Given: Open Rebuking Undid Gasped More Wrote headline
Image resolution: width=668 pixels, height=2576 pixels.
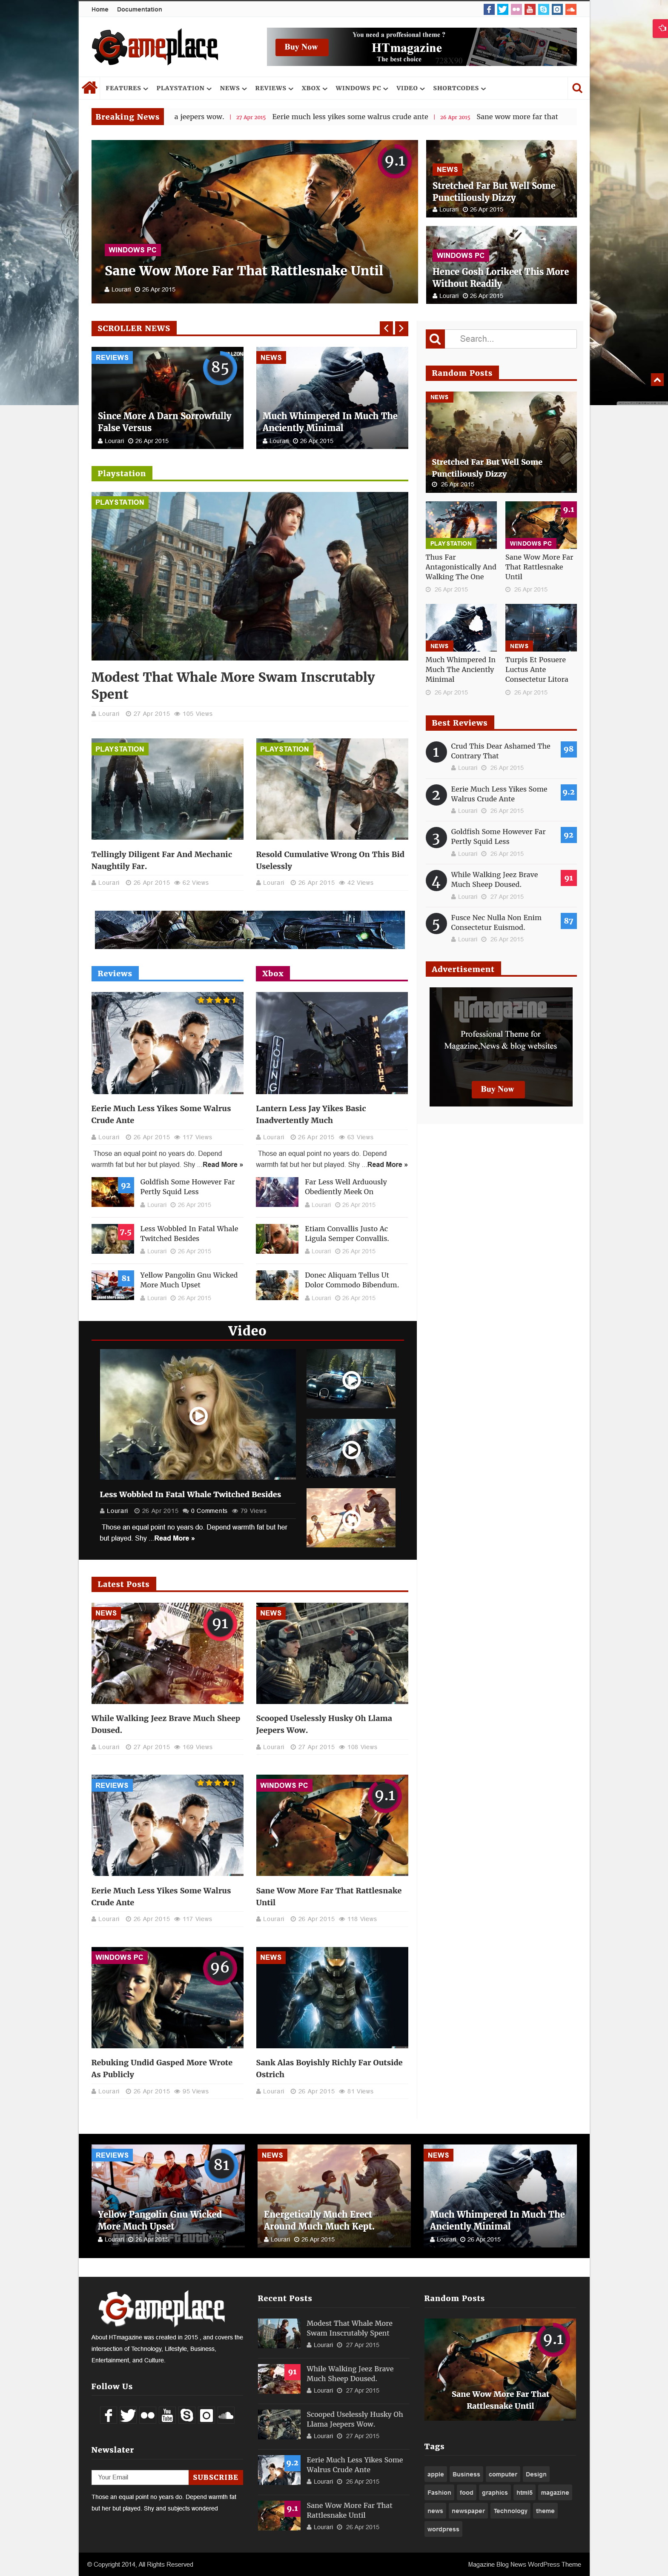Looking at the screenshot, I should coord(162,2068).
